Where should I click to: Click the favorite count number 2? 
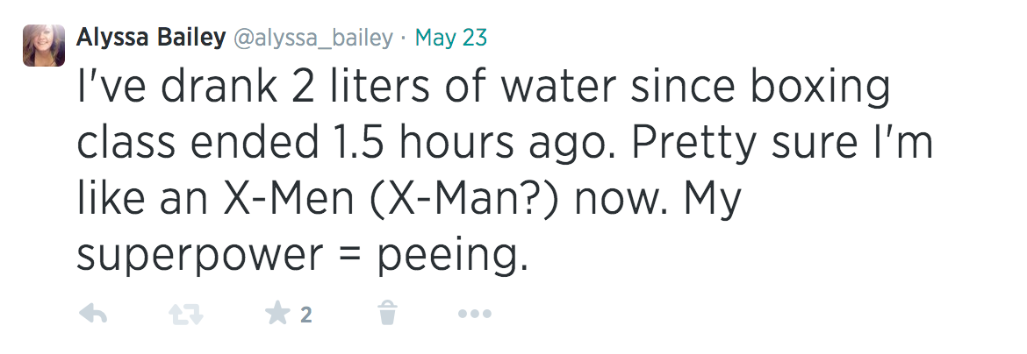pos(306,315)
